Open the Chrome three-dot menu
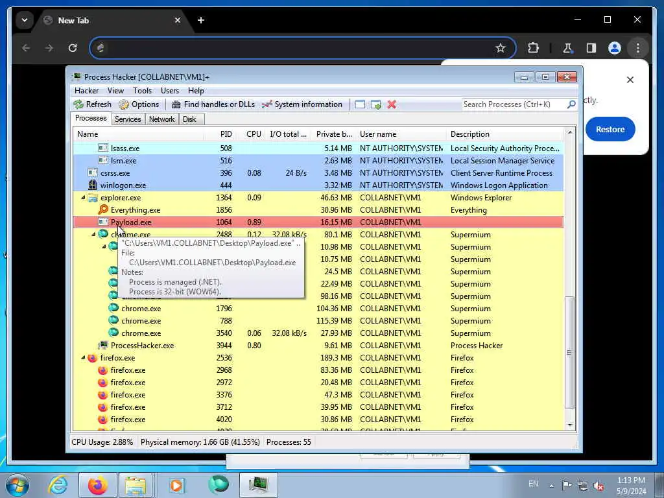 coord(638,48)
